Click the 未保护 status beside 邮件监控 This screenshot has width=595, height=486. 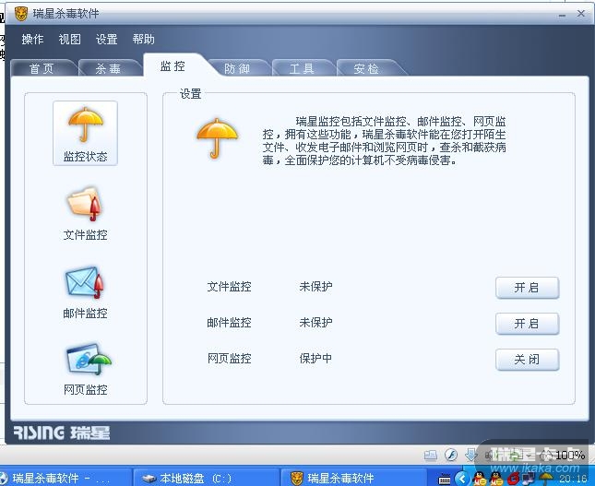coord(315,323)
